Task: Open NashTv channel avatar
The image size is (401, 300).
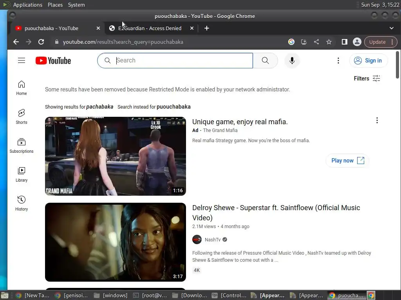Action: point(197,239)
